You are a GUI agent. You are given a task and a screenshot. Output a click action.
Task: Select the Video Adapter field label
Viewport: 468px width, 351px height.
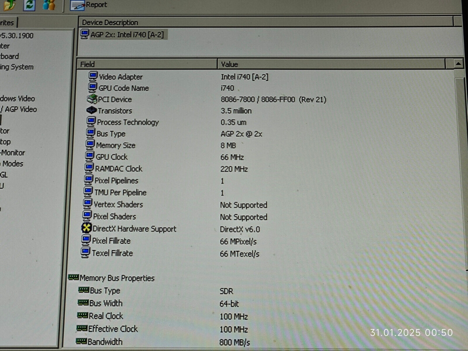click(x=121, y=77)
